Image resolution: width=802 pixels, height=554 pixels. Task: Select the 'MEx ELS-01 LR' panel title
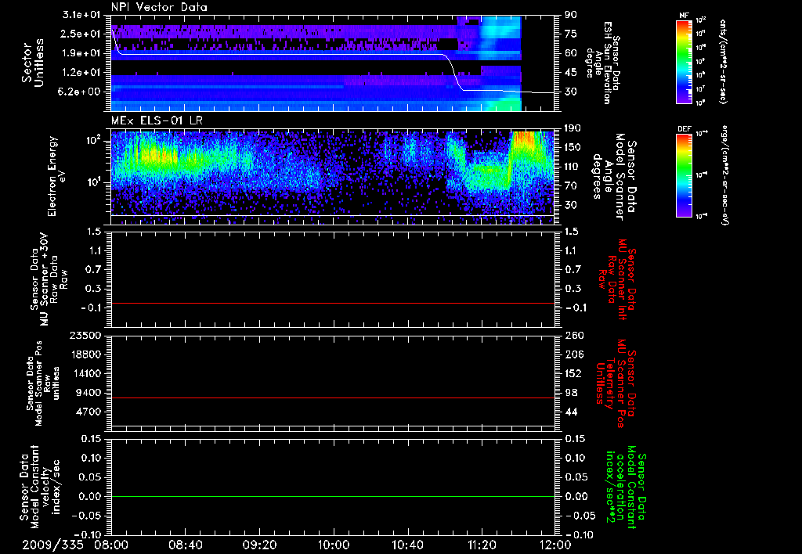coord(157,121)
